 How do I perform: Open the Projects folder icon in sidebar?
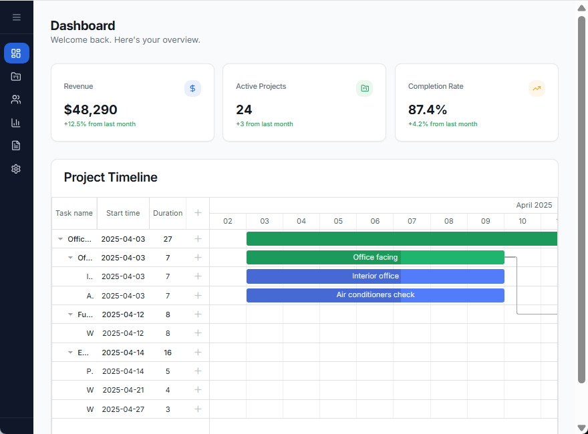click(17, 77)
